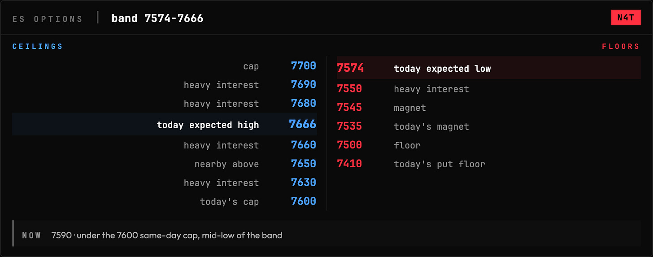This screenshot has height=257, width=653.
Task: Select the 7630 heavy interest ceiling
Action: (165, 183)
